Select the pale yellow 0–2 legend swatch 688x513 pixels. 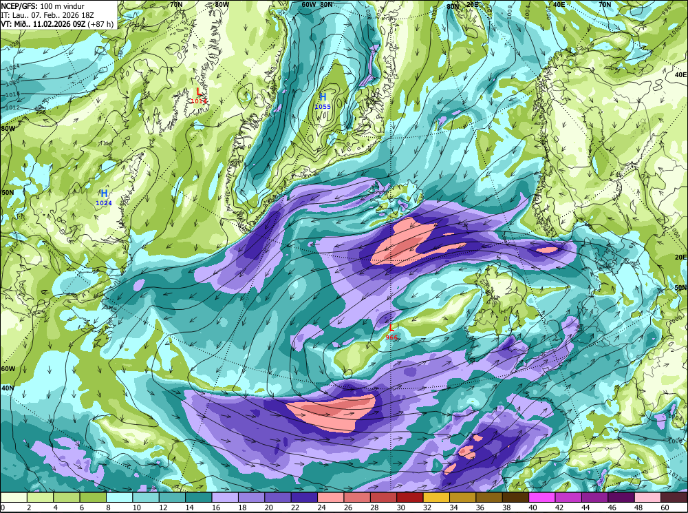click(14, 497)
